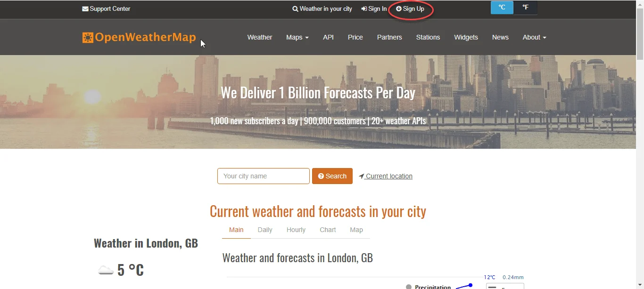Image resolution: width=644 pixels, height=289 pixels.
Task: Click the envelope icon beside Support Center
Action: tap(85, 9)
